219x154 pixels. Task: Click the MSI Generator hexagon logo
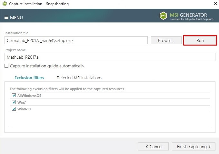[x=163, y=16]
